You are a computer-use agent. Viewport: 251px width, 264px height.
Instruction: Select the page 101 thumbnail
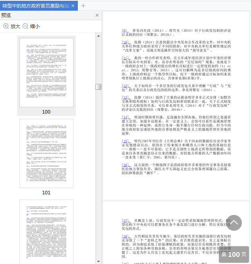(46, 154)
